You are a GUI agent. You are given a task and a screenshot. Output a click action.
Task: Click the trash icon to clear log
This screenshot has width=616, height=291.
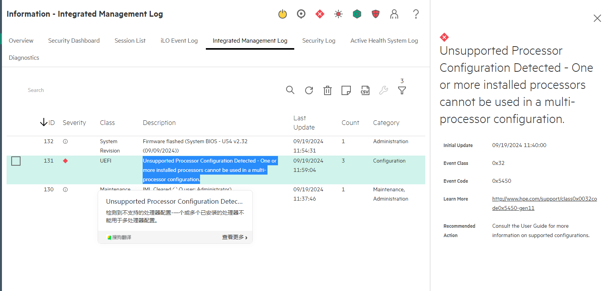pyautogui.click(x=328, y=90)
